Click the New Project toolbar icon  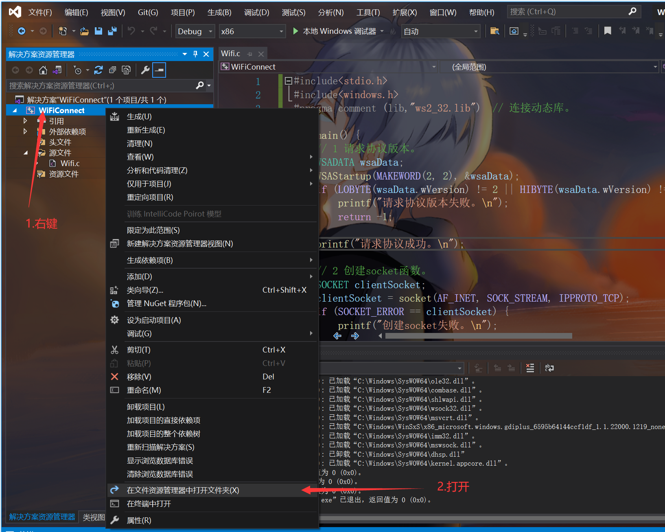[x=63, y=31]
